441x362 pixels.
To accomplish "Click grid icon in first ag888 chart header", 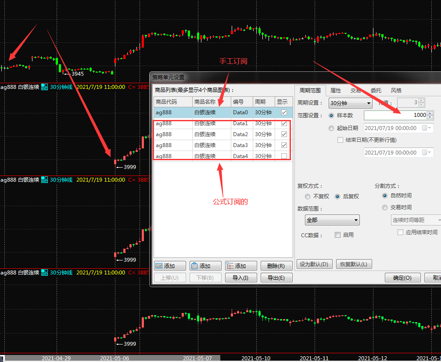I will [44, 87].
